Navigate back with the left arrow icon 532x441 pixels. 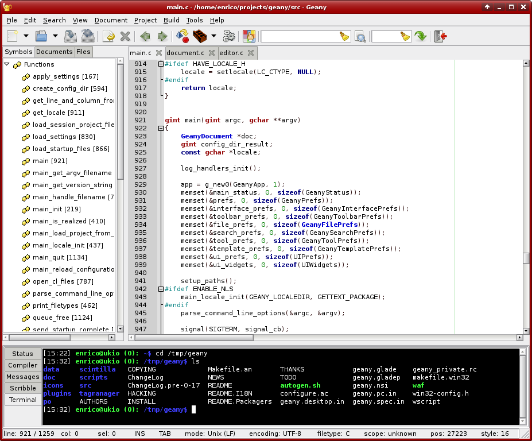(x=145, y=36)
